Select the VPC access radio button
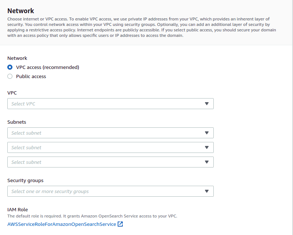This screenshot has height=235, width=293. point(10,68)
